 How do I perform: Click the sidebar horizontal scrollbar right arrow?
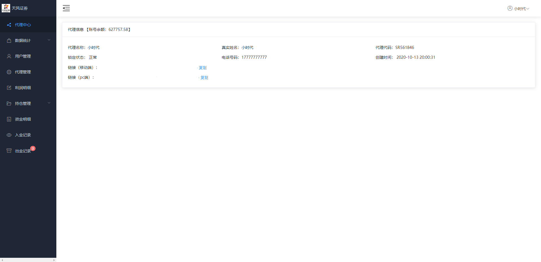click(54, 260)
